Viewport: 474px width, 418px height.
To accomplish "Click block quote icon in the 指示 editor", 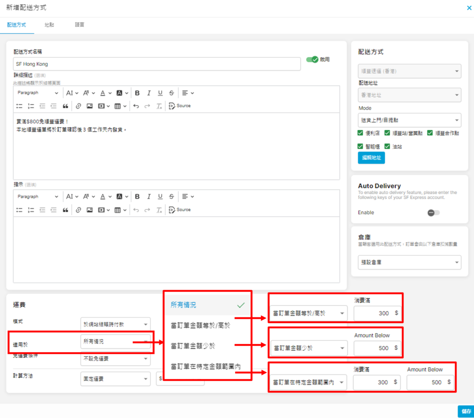I will (x=65, y=210).
